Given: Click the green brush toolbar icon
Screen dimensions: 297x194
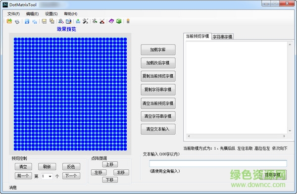Looking at the screenshot, I should (95, 21).
